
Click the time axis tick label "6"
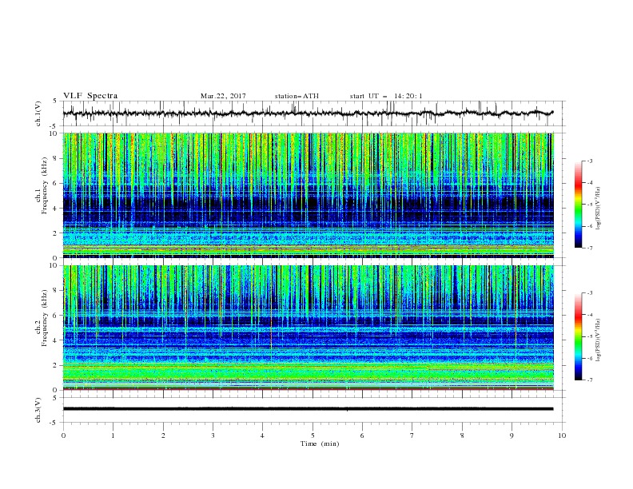[x=362, y=435]
